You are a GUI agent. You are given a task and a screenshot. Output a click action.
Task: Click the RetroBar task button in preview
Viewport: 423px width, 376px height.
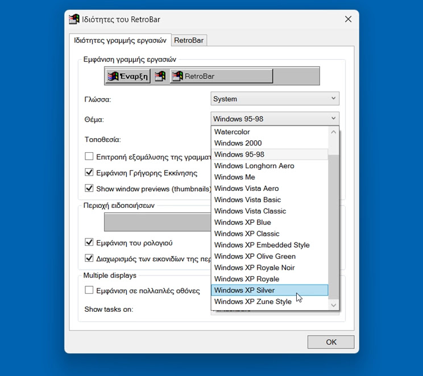click(222, 76)
